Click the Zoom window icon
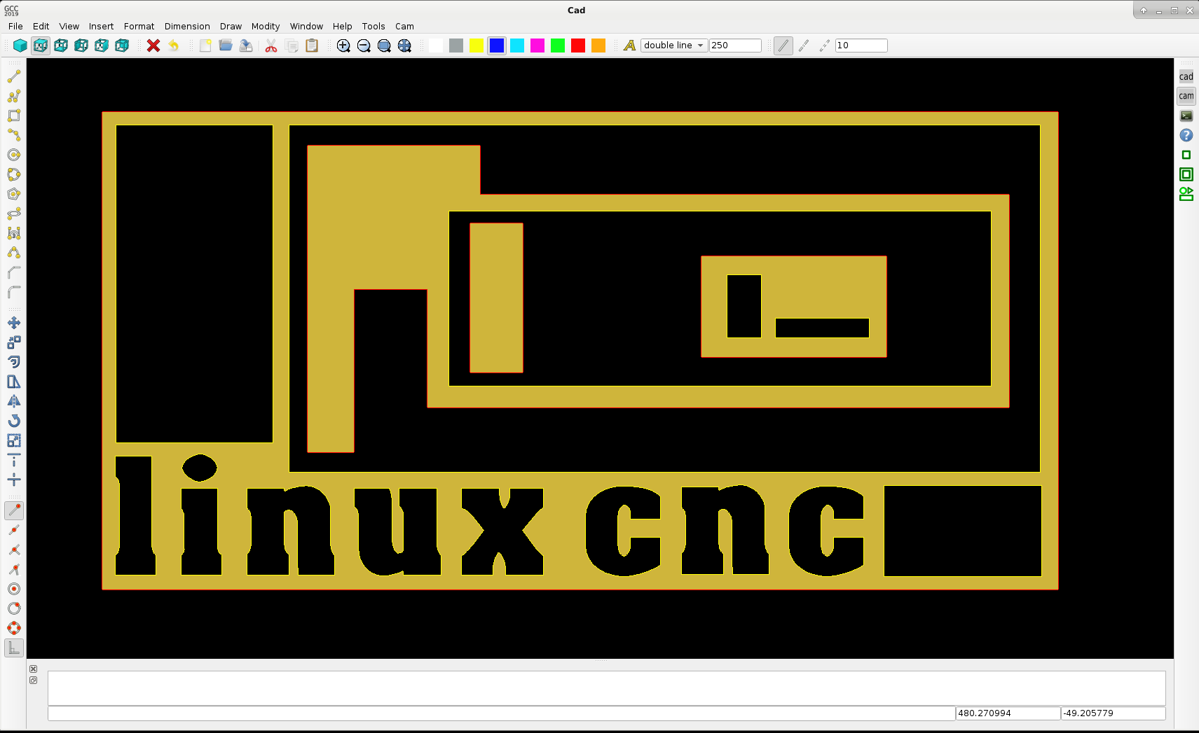The width and height of the screenshot is (1199, 733). tap(384, 46)
